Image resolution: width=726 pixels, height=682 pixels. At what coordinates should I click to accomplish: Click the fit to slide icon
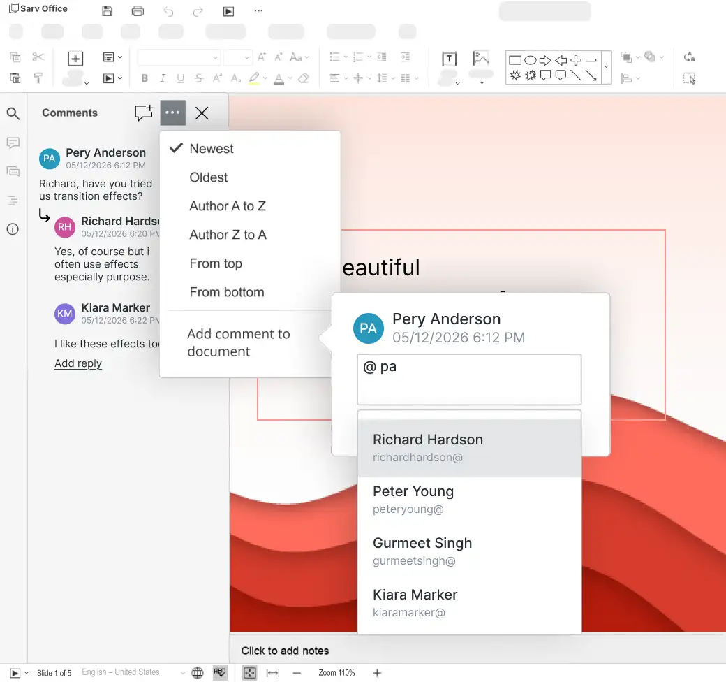[x=249, y=673]
